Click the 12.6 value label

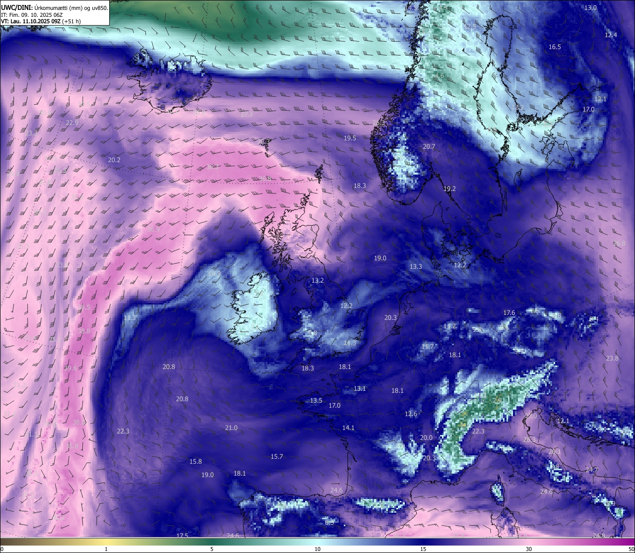tap(411, 414)
